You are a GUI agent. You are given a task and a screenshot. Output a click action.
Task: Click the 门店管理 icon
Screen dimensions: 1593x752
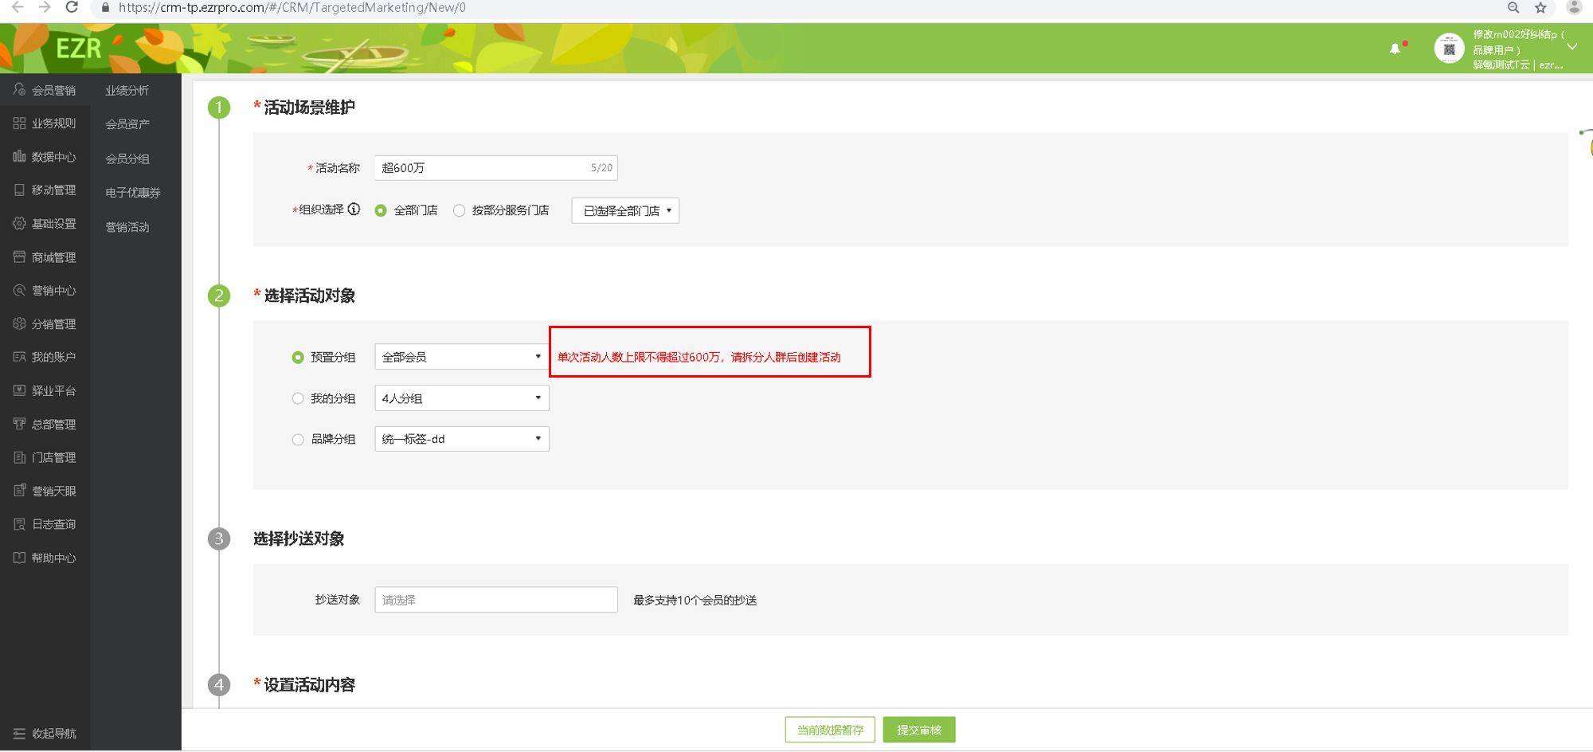(19, 457)
